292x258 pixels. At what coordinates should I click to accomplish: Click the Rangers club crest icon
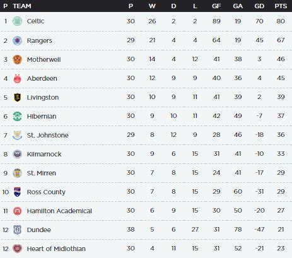17,40
